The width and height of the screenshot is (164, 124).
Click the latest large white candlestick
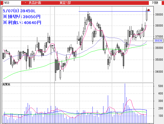tap(147, 15)
